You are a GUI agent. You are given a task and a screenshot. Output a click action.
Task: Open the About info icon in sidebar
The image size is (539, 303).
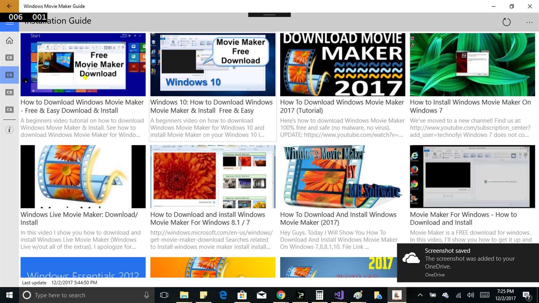click(9, 130)
